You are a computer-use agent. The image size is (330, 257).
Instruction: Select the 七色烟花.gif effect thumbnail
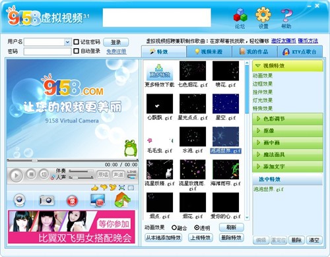click(193, 71)
